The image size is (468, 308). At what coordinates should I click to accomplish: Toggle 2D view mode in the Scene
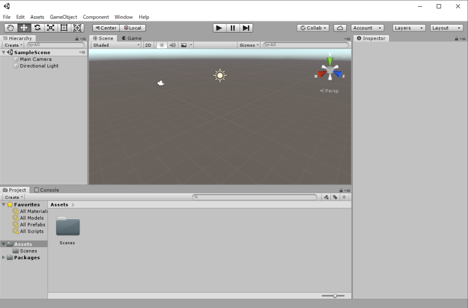(148, 45)
